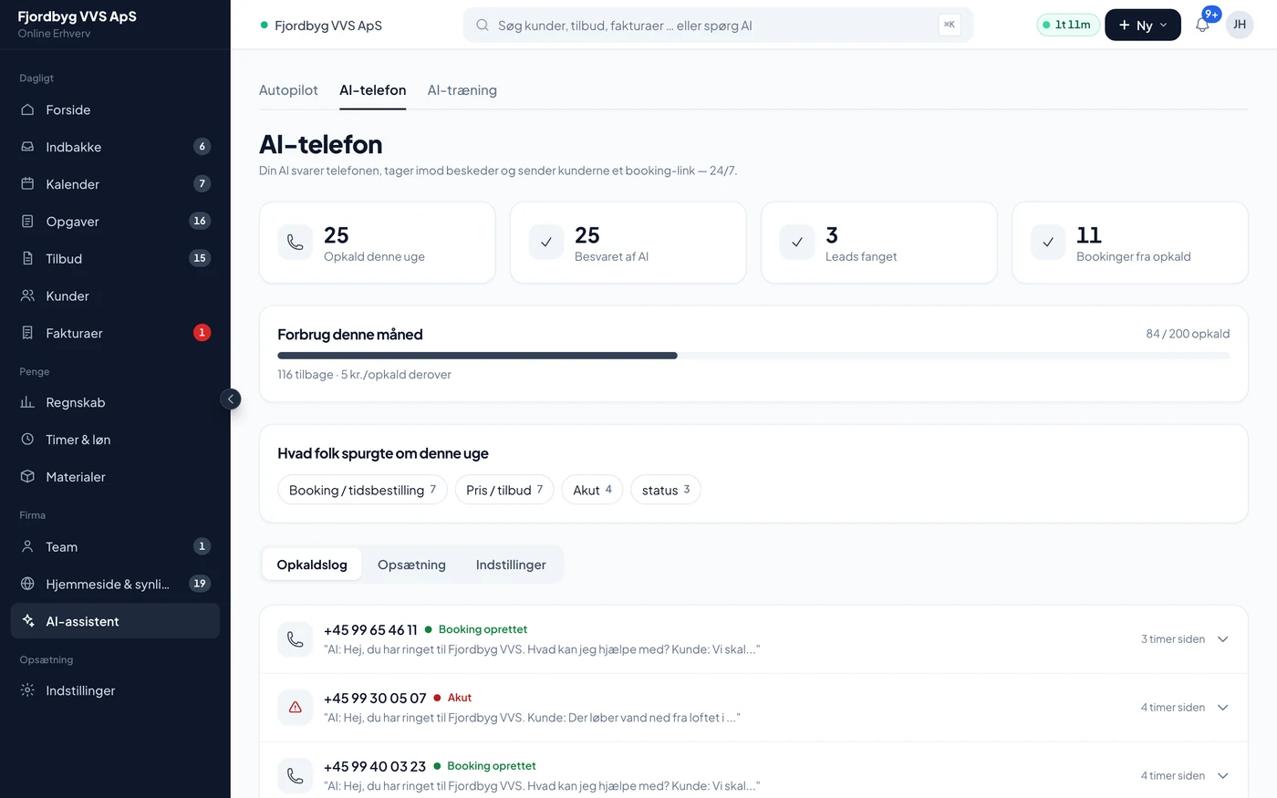Click the Tilbud document icon
The height and width of the screenshot is (798, 1277).
pyautogui.click(x=27, y=259)
